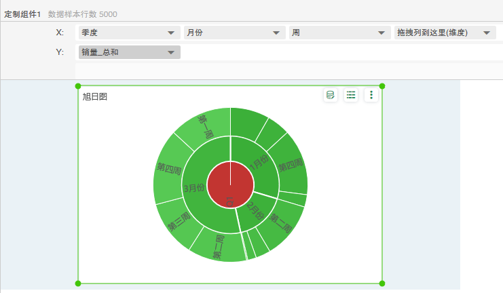Open the three-dot more options menu

371,95
